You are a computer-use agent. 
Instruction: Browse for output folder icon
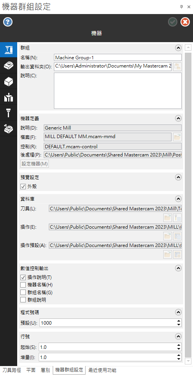point(177,67)
